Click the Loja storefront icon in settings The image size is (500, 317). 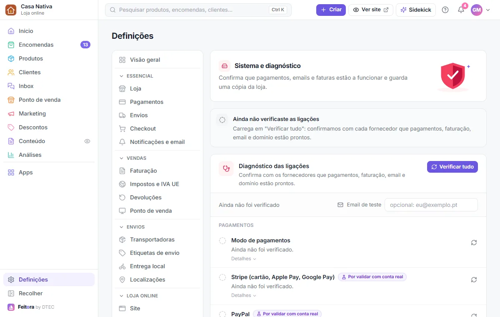(x=122, y=88)
